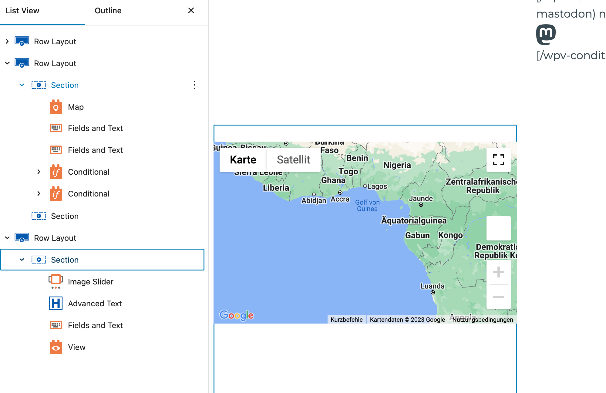Switch to the Outline tab

click(x=108, y=11)
